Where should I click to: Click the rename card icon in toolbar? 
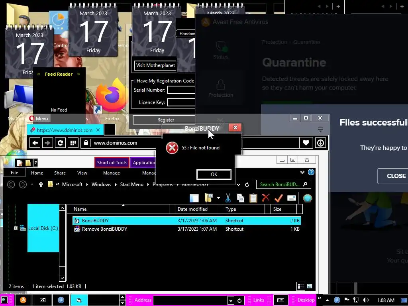point(291,198)
